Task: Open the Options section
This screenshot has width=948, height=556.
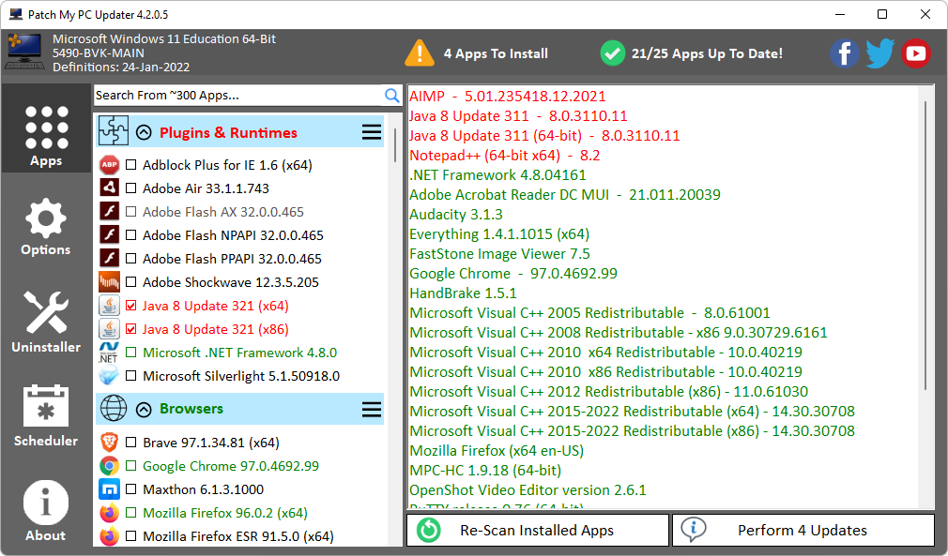Action: pos(46,226)
